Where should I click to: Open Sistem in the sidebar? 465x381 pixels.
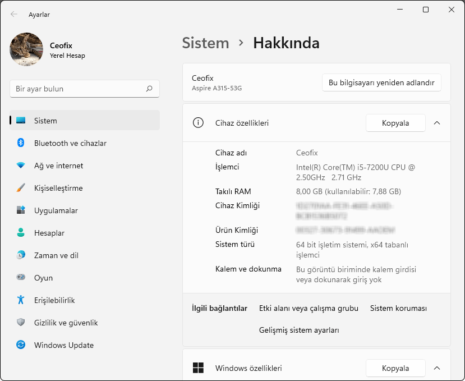click(85, 120)
